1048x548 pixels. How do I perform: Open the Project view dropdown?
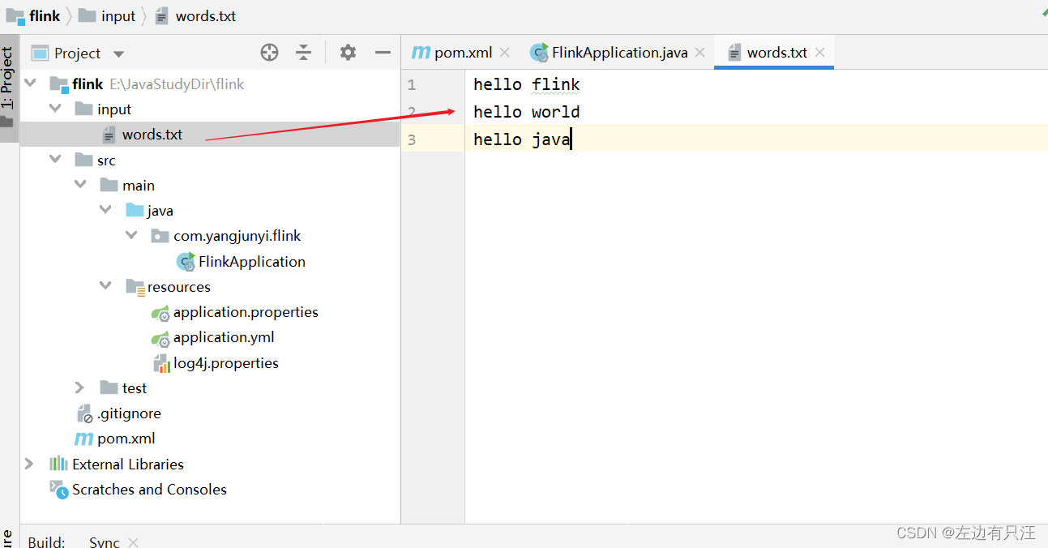(x=119, y=54)
